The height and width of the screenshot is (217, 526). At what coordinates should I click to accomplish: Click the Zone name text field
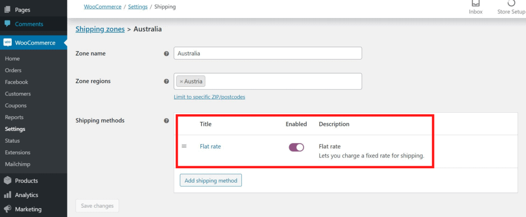[268, 53]
